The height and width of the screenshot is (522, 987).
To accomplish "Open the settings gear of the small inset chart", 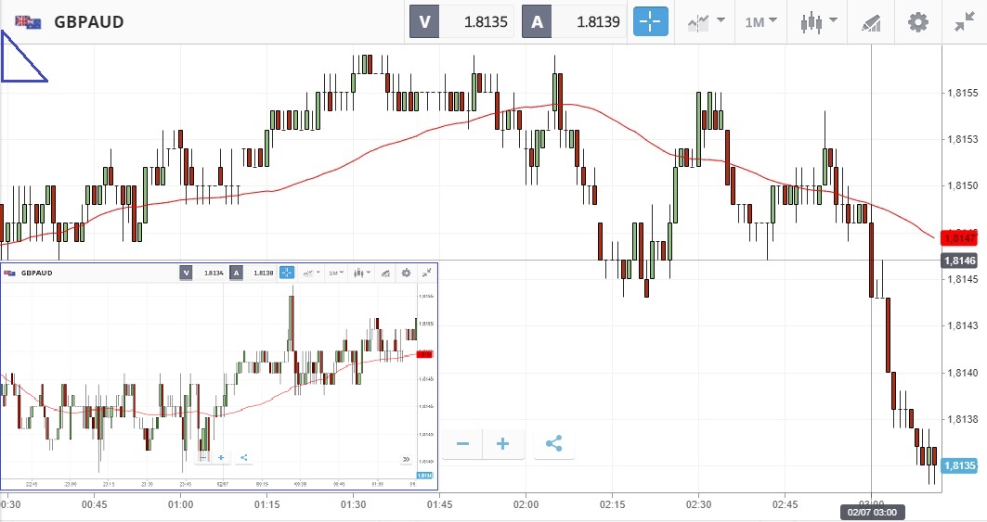I will point(406,273).
